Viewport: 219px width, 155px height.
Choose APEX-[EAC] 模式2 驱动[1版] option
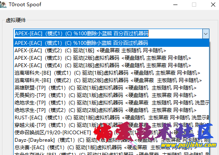[111, 51]
